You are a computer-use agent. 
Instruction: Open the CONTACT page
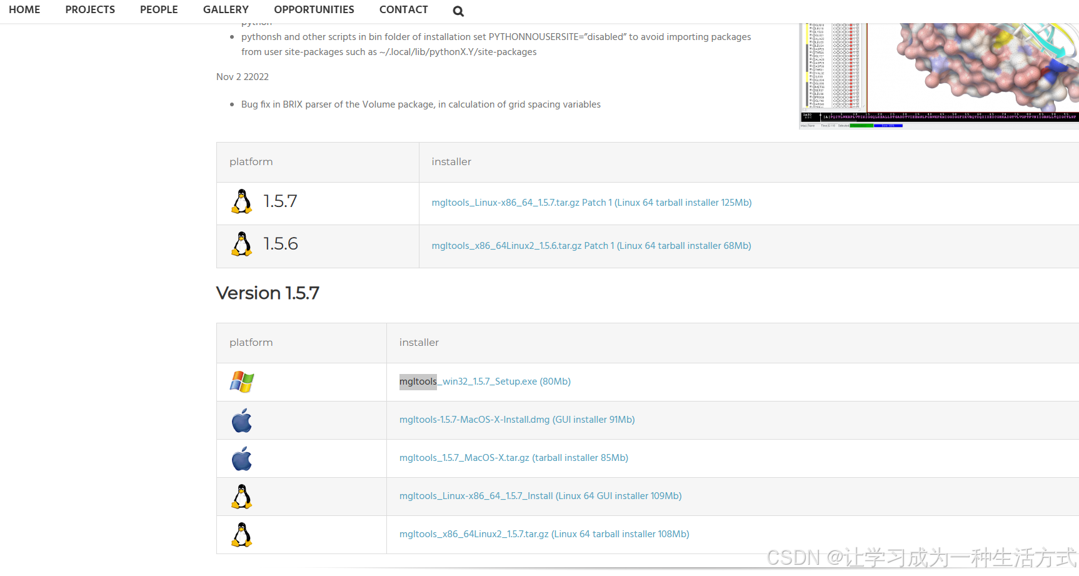403,9
